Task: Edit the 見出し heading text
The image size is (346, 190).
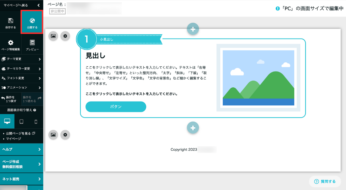Action: (x=96, y=56)
